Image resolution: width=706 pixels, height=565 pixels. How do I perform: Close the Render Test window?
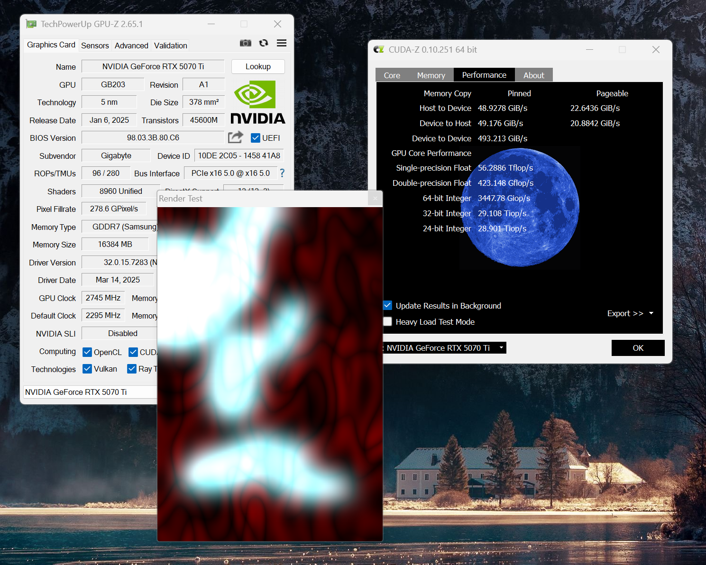pyautogui.click(x=375, y=199)
